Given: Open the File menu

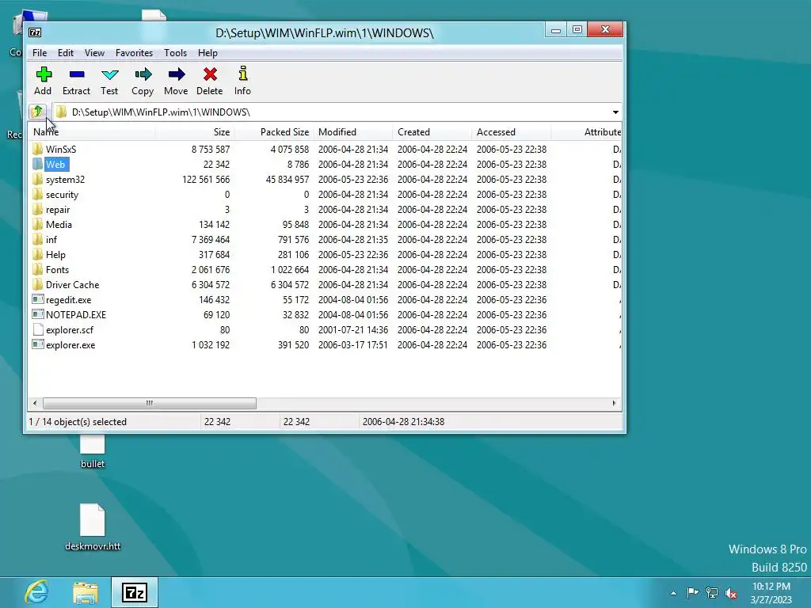Looking at the screenshot, I should pyautogui.click(x=40, y=53).
